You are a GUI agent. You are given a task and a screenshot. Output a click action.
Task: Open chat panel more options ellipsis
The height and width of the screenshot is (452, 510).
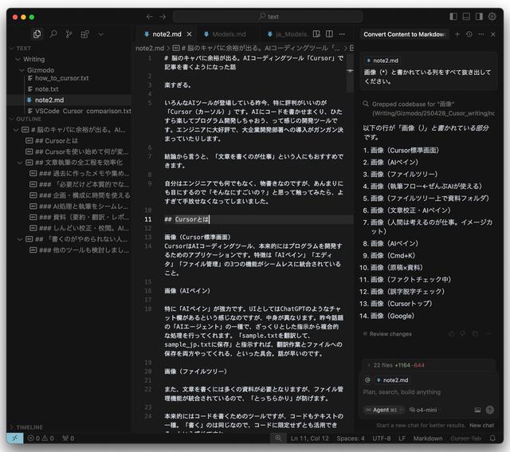(481, 34)
